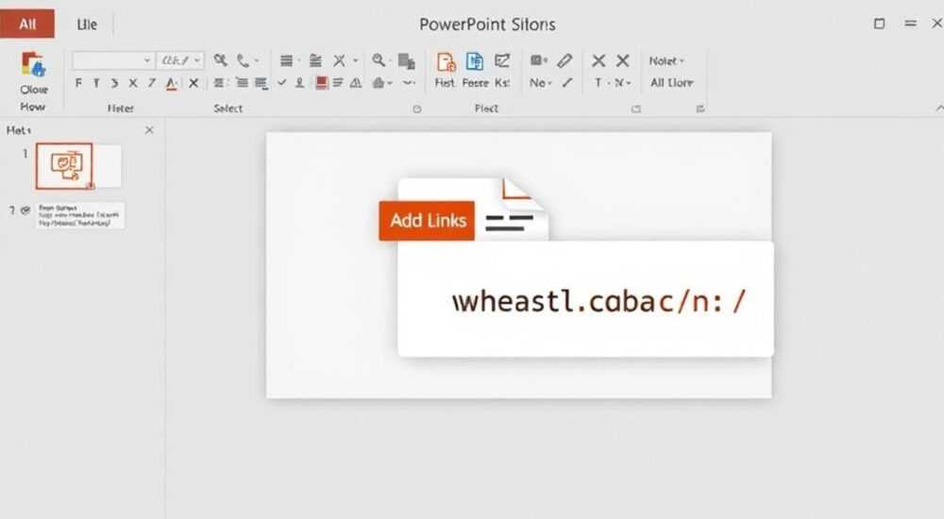Viewport: 944px width, 519px height.
Task: Select the magnifier search icon in ribbon
Action: pyautogui.click(x=379, y=60)
